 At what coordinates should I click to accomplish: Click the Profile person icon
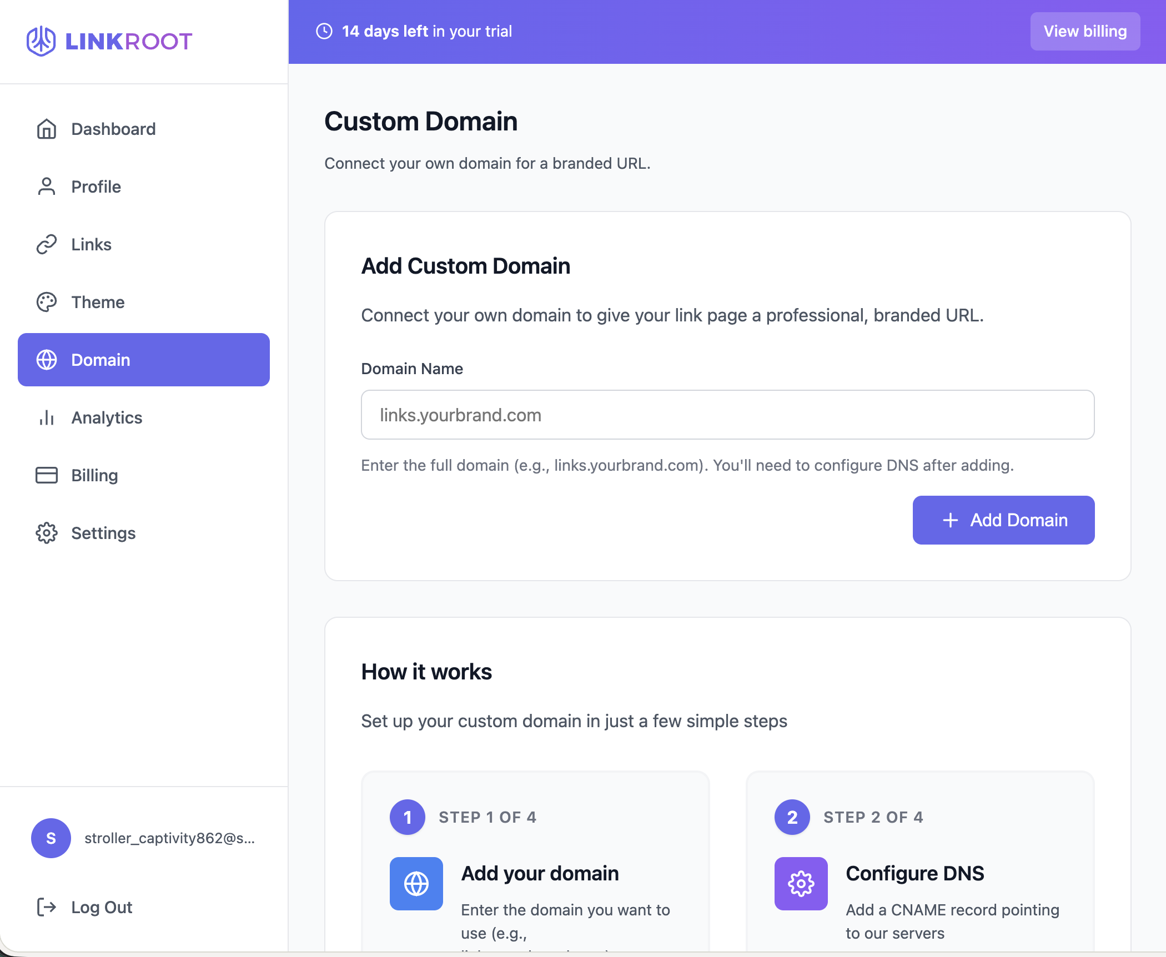[x=47, y=187]
